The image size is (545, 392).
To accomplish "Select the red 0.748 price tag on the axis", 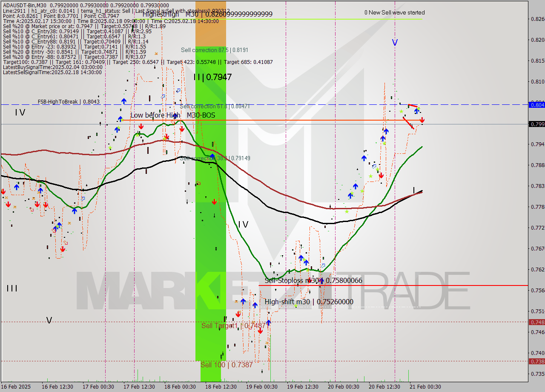I will pyautogui.click(x=536, y=322).
